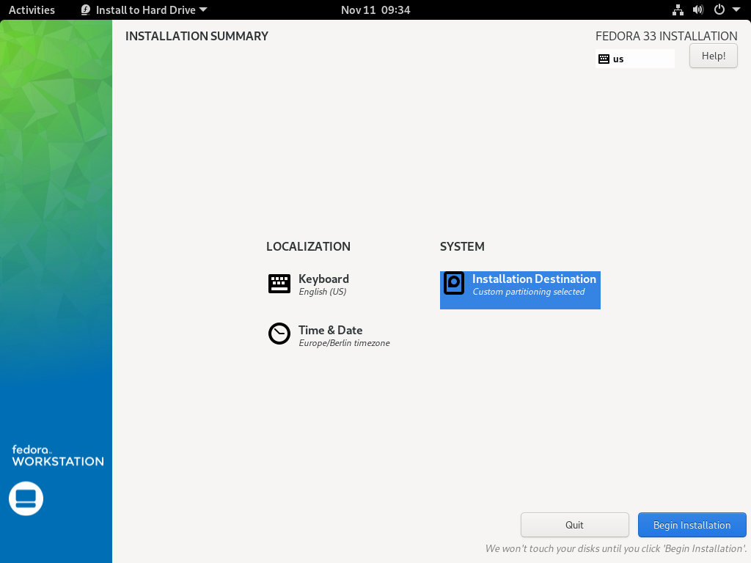Click the Installation Destination disk icon
751x563 pixels.
[x=453, y=283]
